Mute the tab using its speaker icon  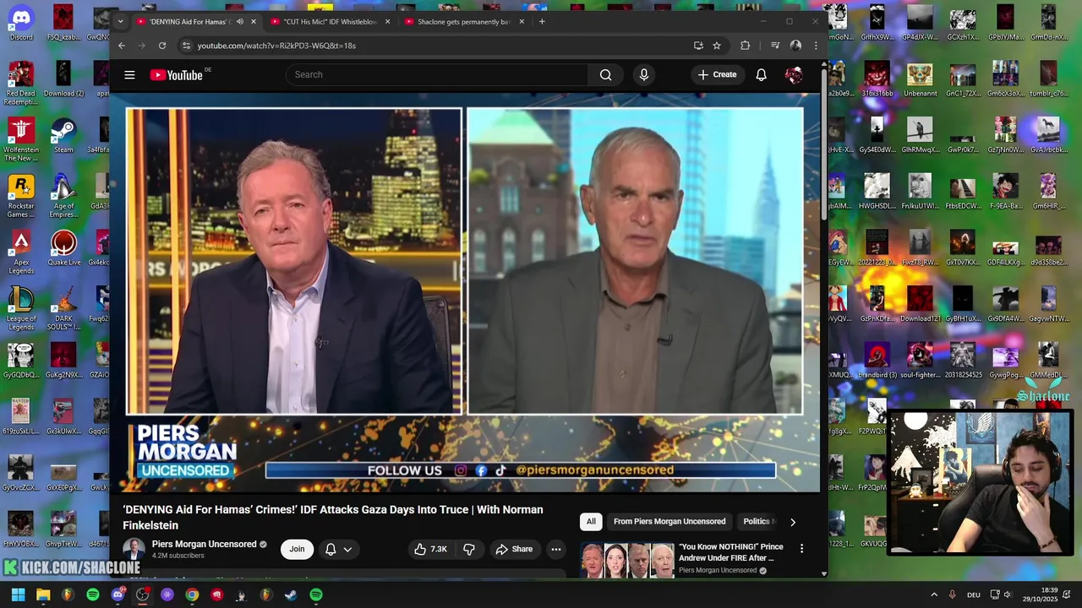(x=240, y=22)
